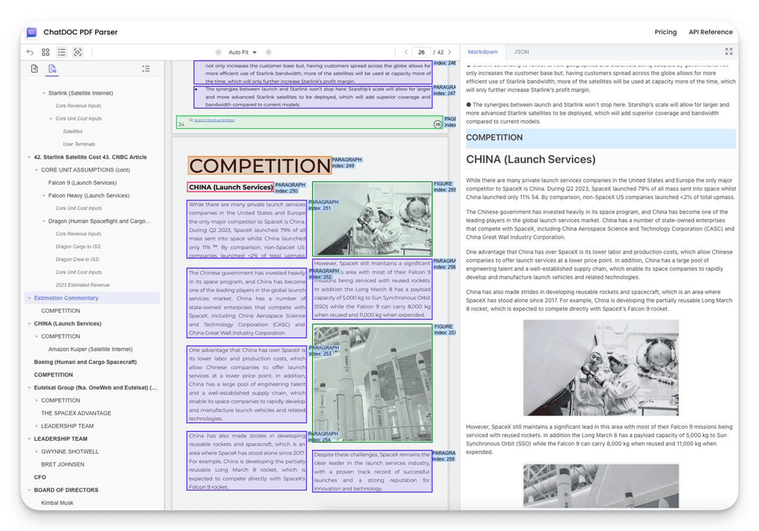Open the API Reference link
The height and width of the screenshot is (531, 759).
(710, 32)
